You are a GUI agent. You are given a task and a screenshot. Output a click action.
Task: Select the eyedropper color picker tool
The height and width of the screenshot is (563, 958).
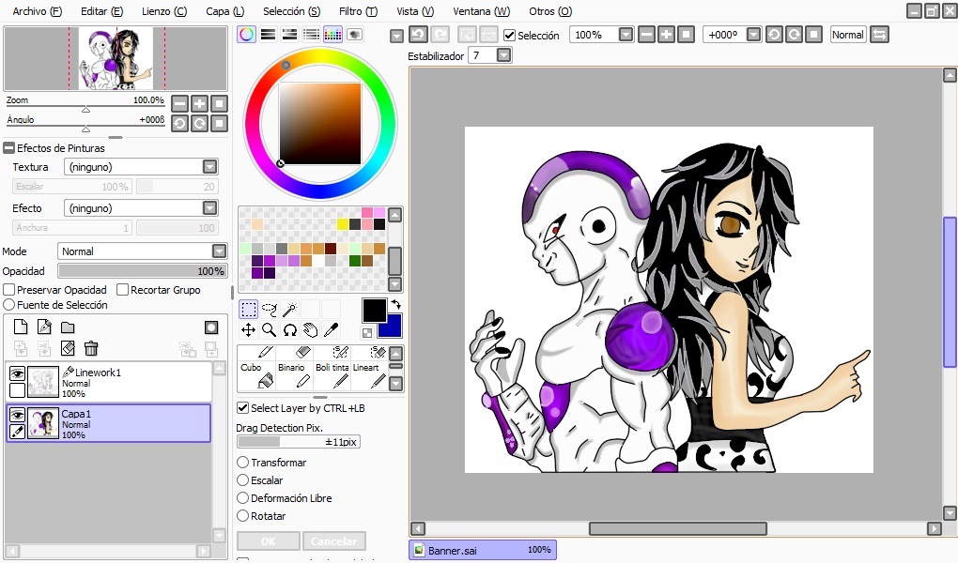(x=332, y=330)
